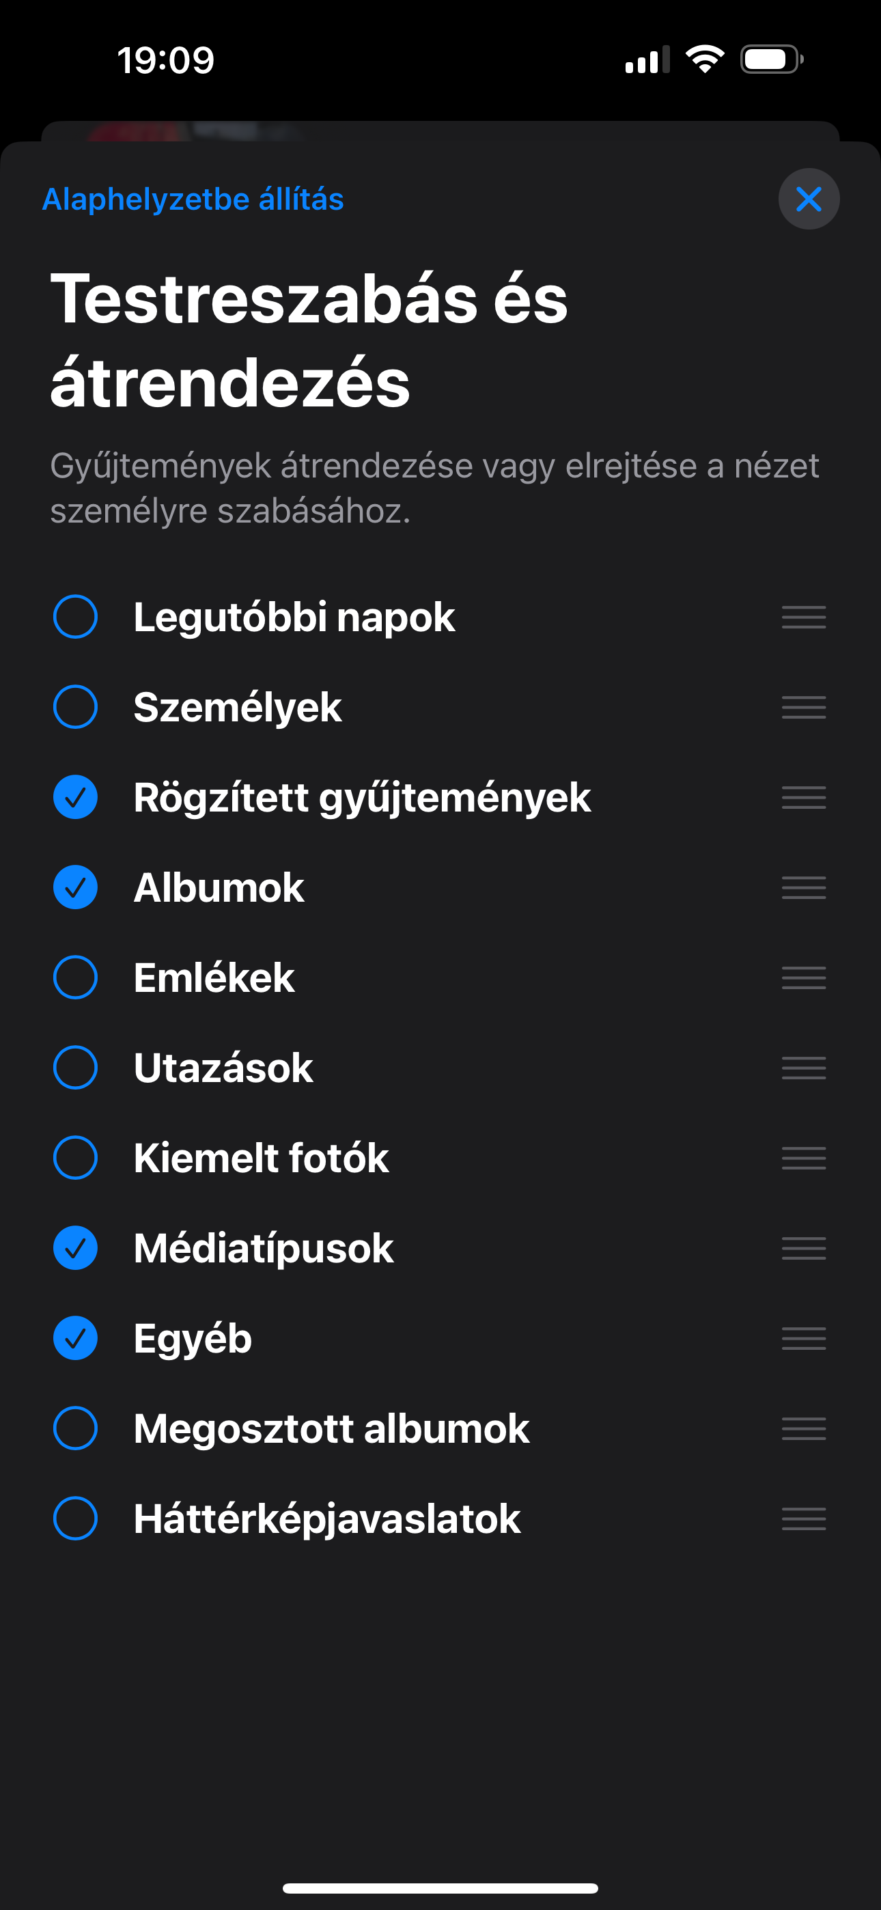Tap the Alaphelyzetbe állítás reset link
Screen dimensions: 881x1910
point(193,199)
